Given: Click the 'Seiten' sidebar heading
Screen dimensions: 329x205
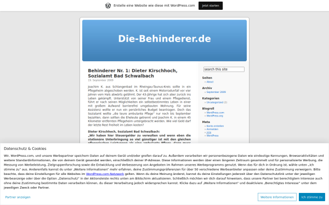Looking at the screenshot, I should 207,78.
